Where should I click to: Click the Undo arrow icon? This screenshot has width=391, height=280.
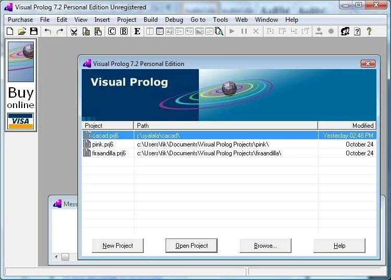pos(47,31)
